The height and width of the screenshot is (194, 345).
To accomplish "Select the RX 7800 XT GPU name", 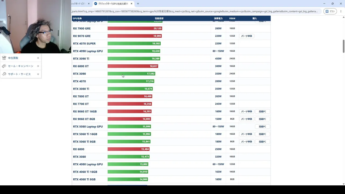I will tap(81, 96).
